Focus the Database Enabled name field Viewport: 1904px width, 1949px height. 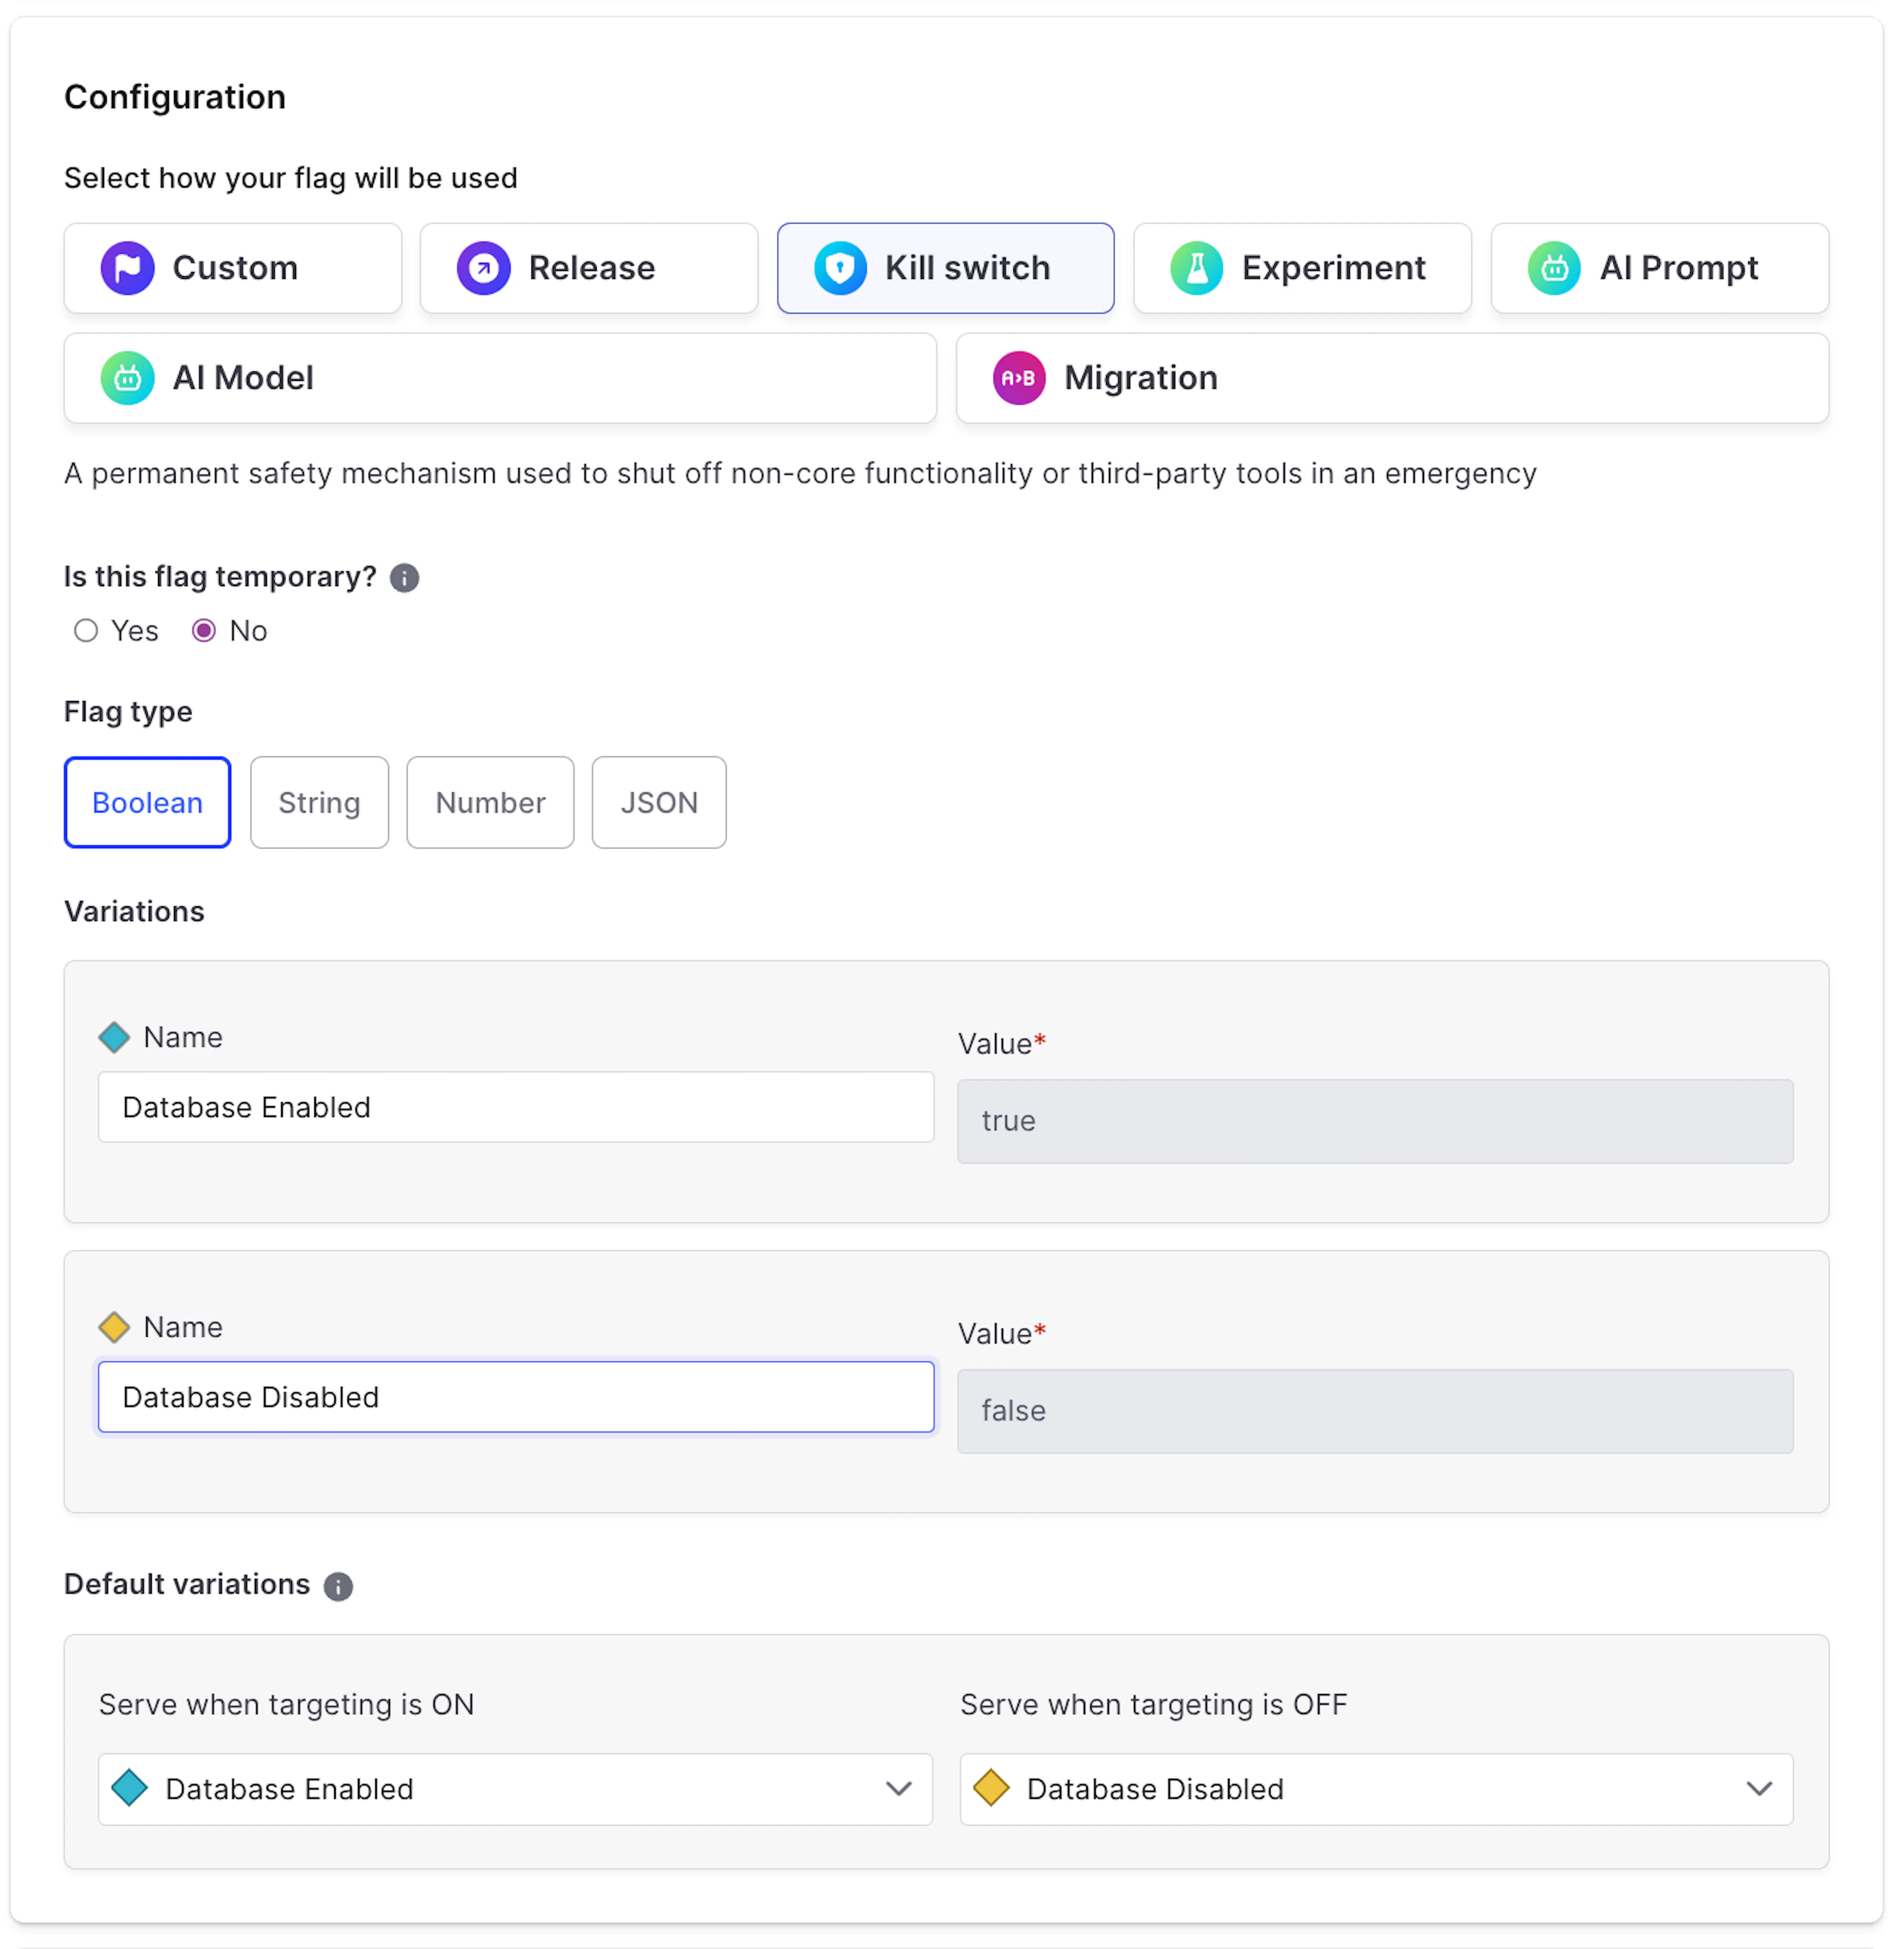[515, 1107]
